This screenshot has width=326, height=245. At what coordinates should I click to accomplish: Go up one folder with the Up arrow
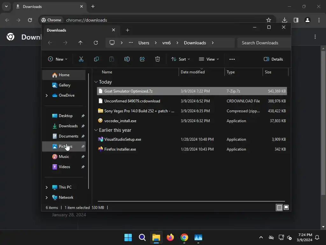point(81,43)
